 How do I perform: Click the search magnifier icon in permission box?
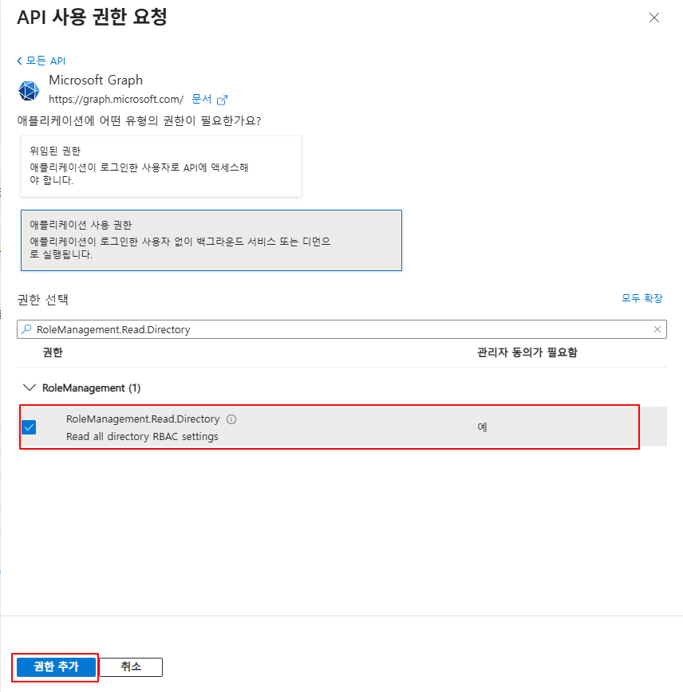(27, 329)
